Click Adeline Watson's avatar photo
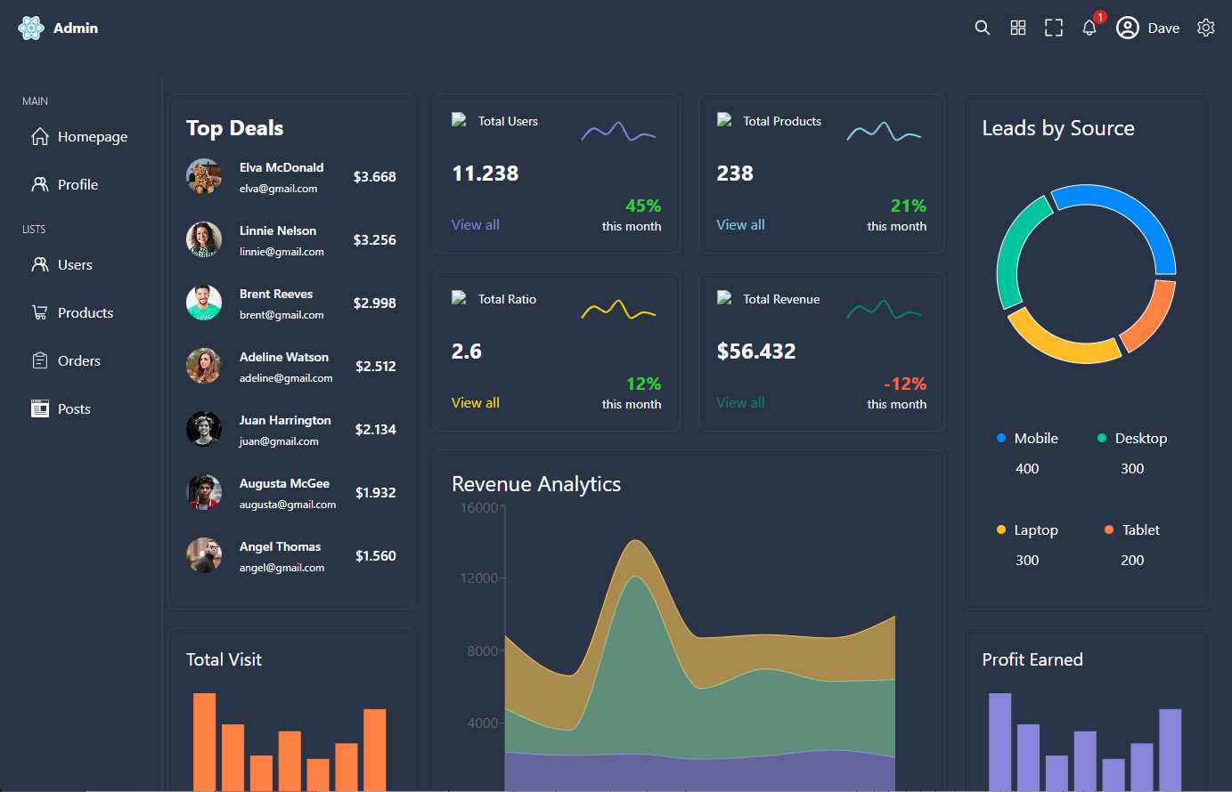Viewport: 1232px width, 792px height. [x=204, y=366]
